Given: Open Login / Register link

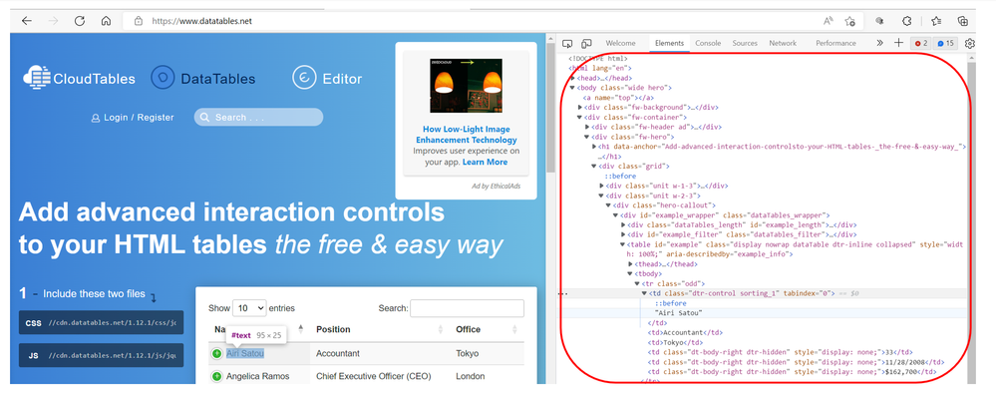Looking at the screenshot, I should coord(133,118).
